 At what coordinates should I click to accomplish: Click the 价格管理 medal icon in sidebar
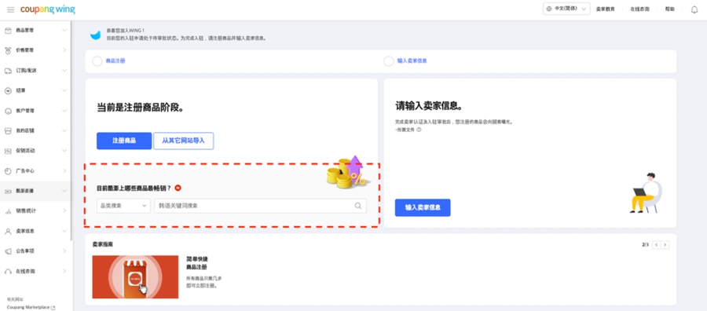8,50
